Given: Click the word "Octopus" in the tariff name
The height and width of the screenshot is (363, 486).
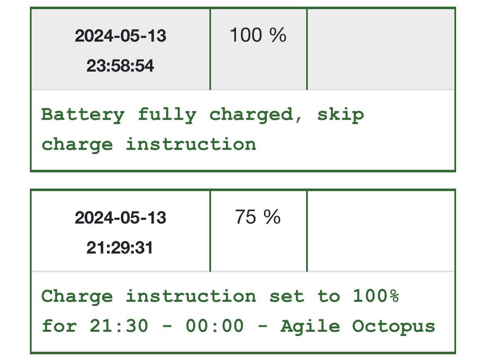Looking at the screenshot, I should click(393, 326).
